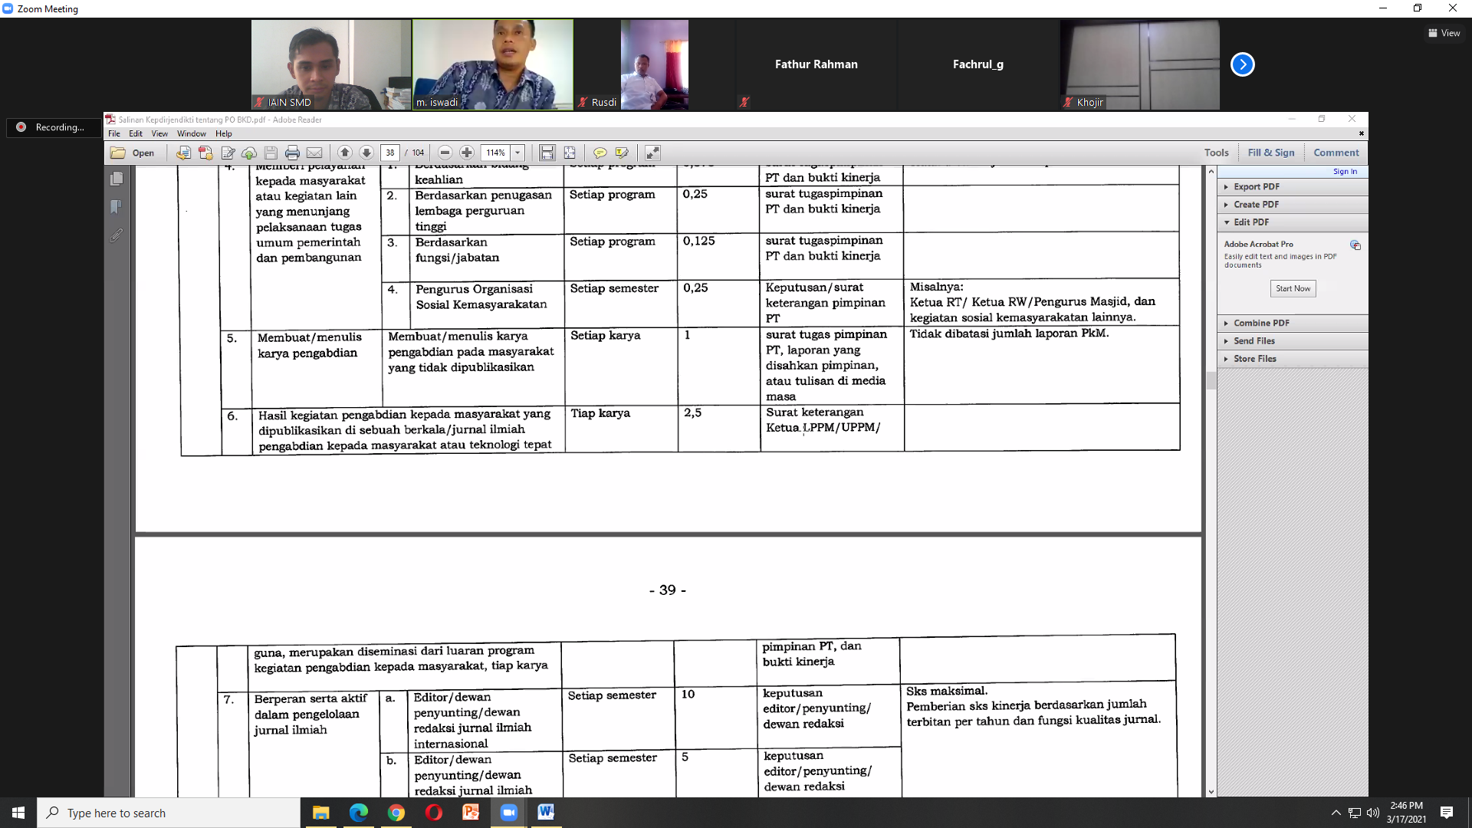Print the document using the printer icon
The height and width of the screenshot is (828, 1472).
coord(292,153)
